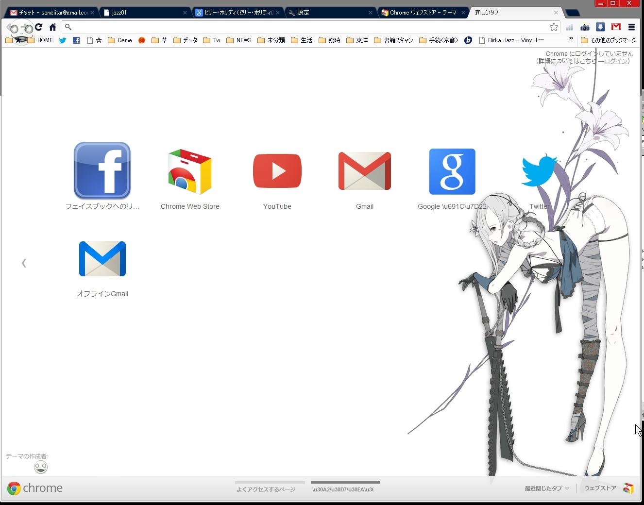Open the 手続(京都) bookmark folder

439,40
